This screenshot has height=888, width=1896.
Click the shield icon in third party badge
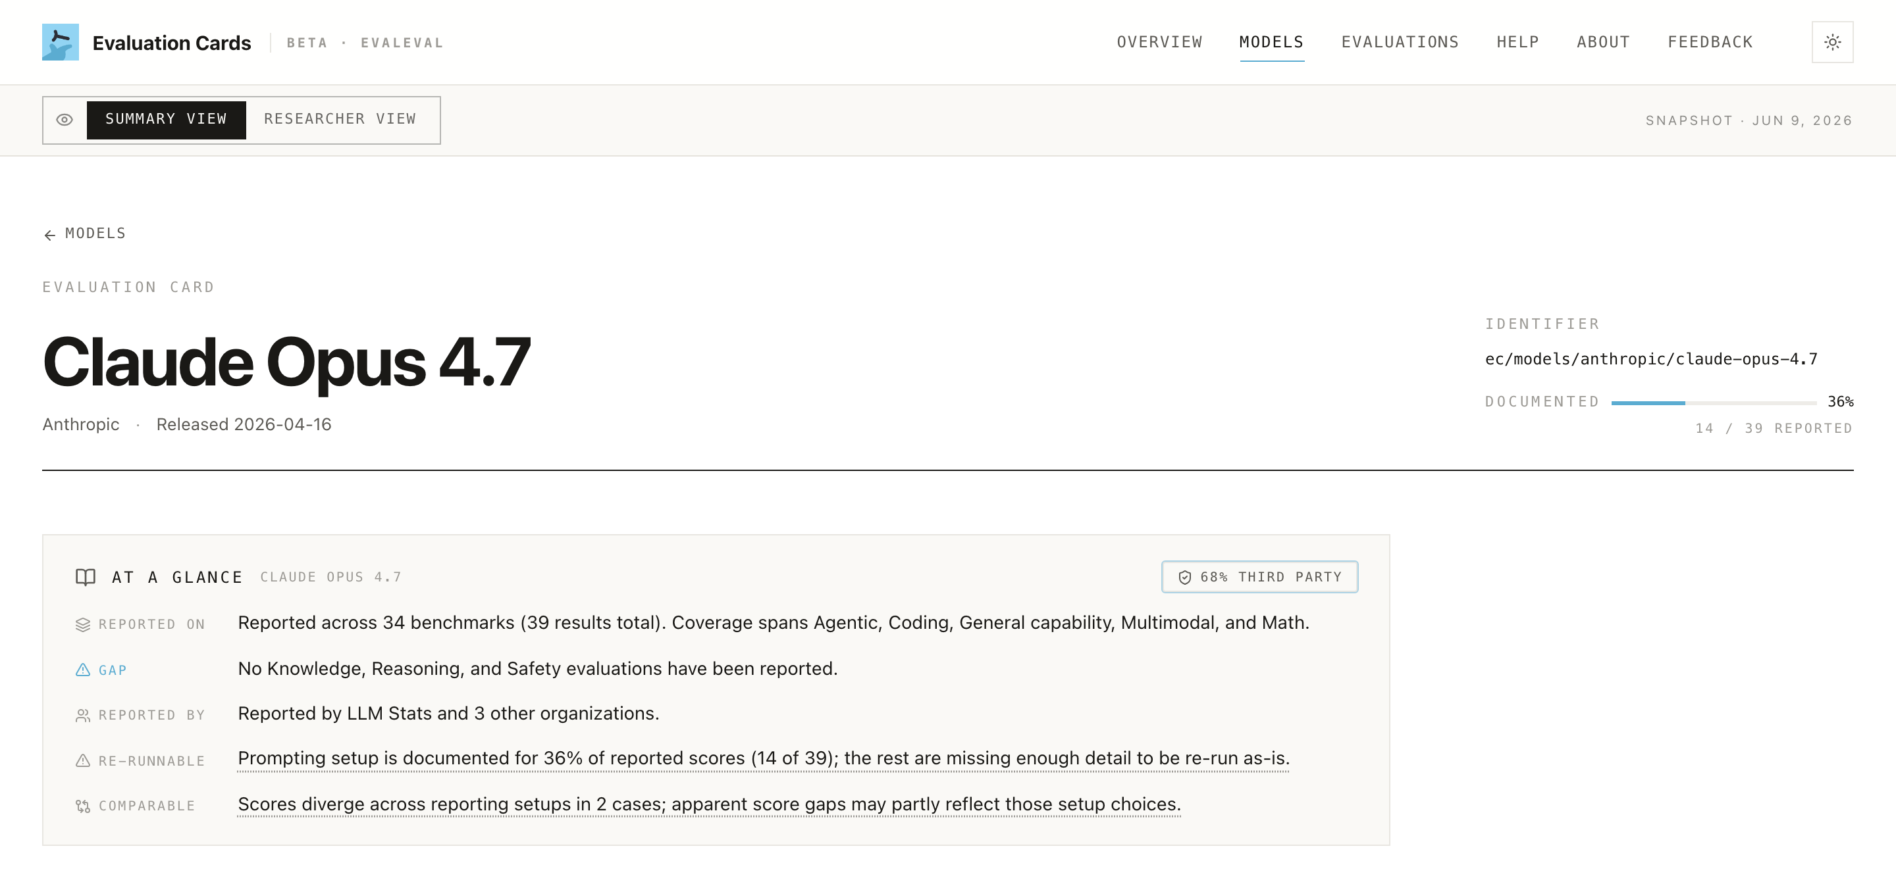[1184, 577]
